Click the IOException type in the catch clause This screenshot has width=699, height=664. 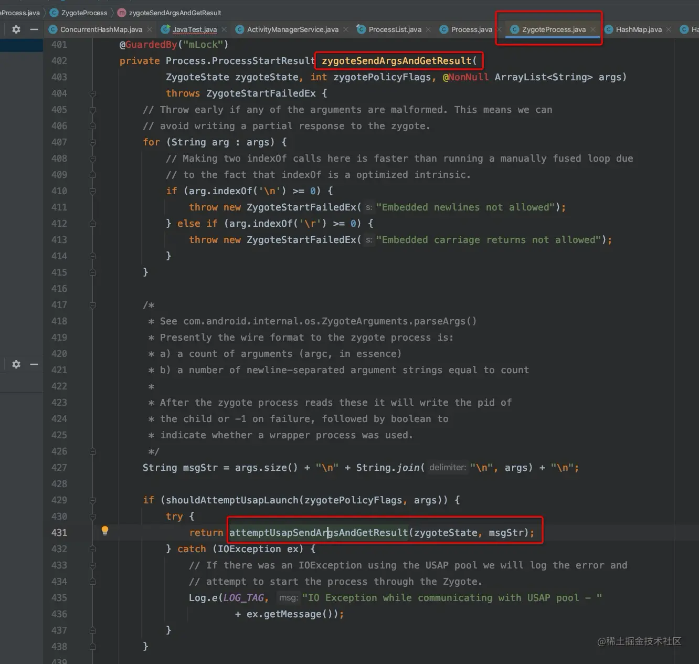point(249,549)
